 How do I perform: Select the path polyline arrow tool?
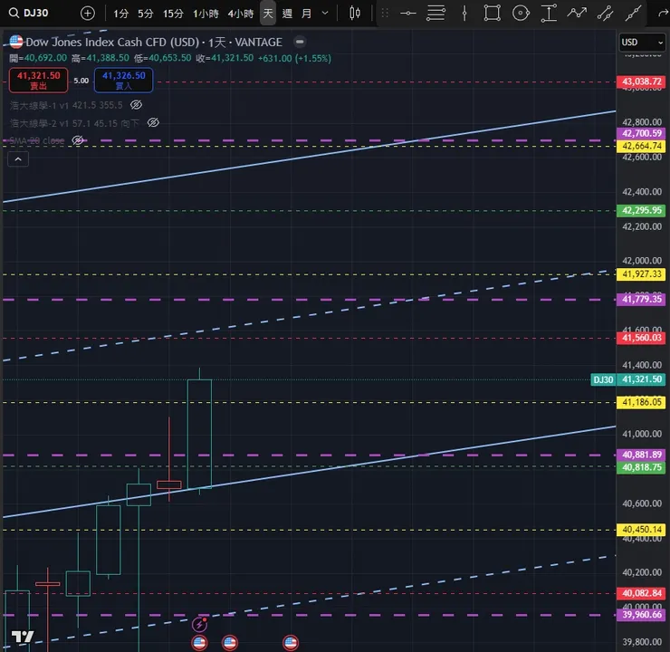coord(577,14)
